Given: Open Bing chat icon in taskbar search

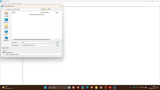Looking at the screenshot, I should coord(69,87).
